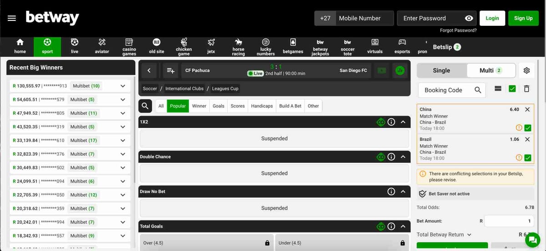Open cash out icon on Double Chance
The height and width of the screenshot is (251, 546).
tap(381, 157)
